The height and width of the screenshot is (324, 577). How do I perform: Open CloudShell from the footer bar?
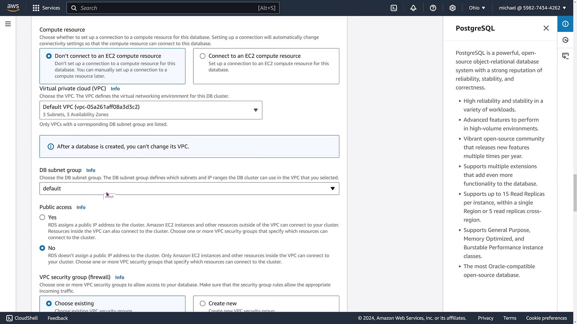22,318
